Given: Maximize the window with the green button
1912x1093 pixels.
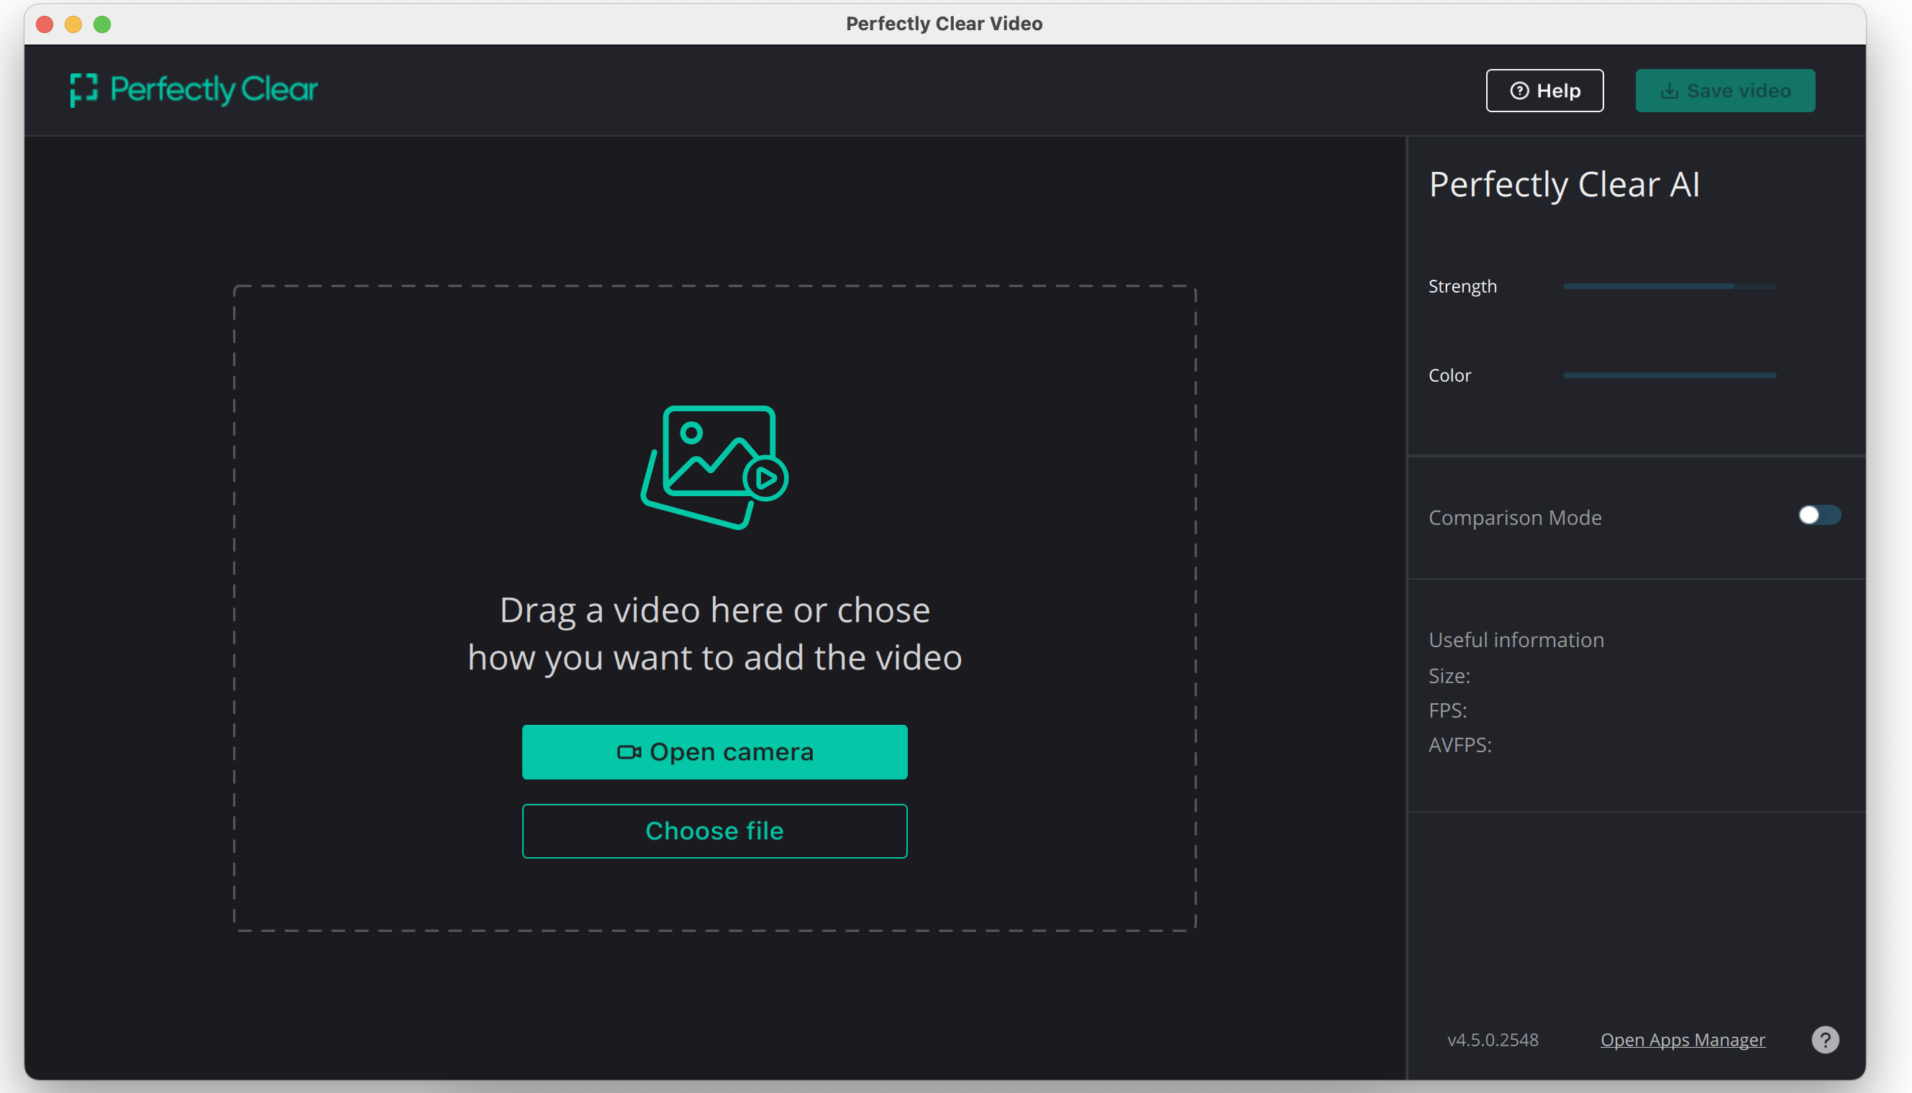Looking at the screenshot, I should 102,24.
